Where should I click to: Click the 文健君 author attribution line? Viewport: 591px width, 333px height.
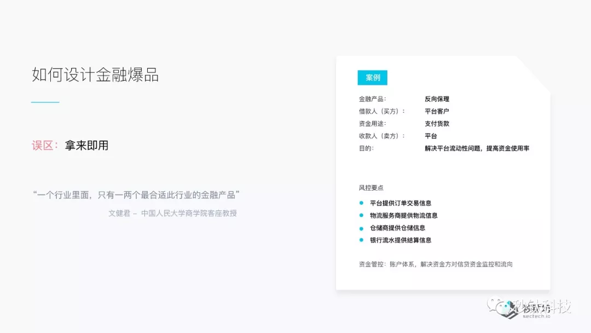[172, 213]
